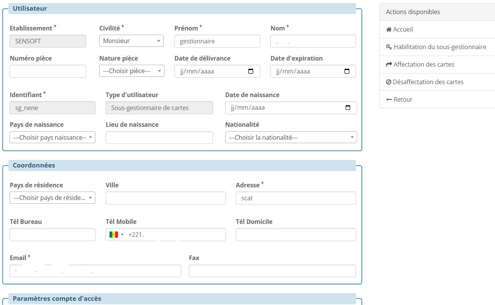This screenshot has width=495, height=305.
Task: Click the left arrow icon beside Retour
Action: click(389, 100)
